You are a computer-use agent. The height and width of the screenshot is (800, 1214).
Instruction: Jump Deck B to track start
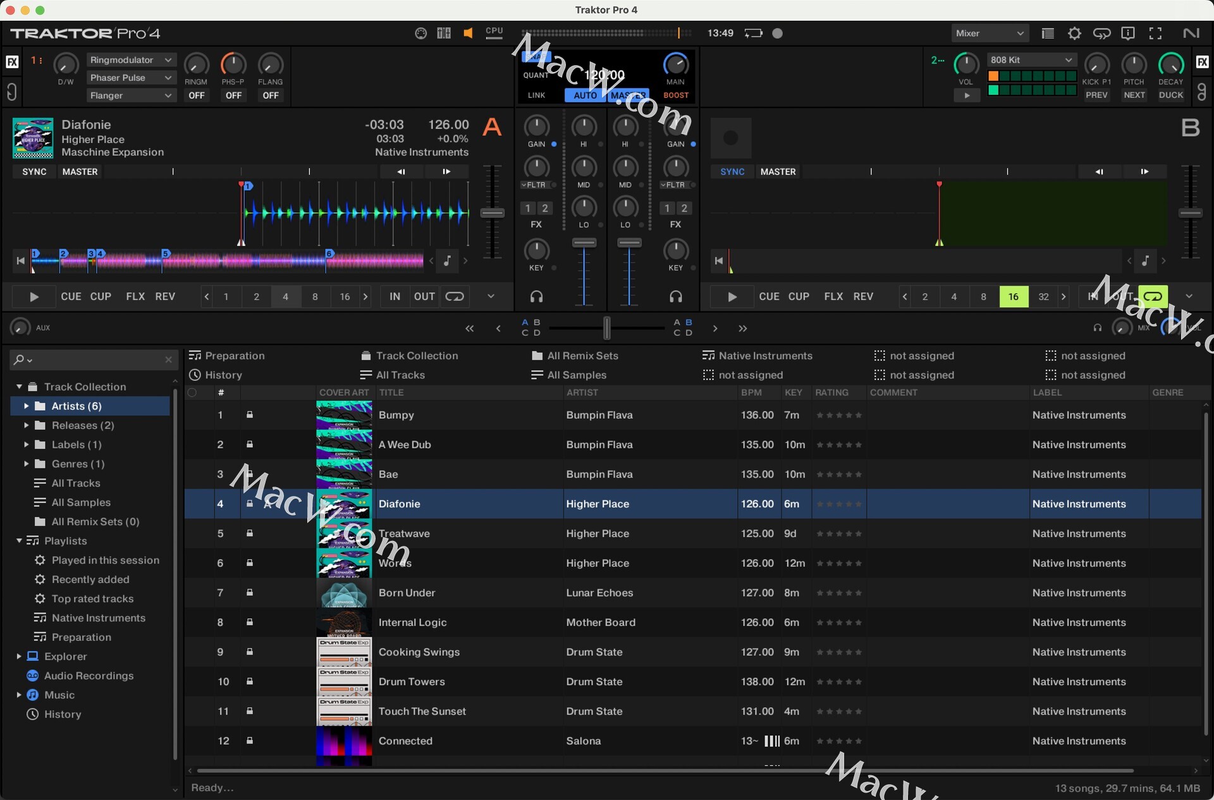click(x=718, y=260)
